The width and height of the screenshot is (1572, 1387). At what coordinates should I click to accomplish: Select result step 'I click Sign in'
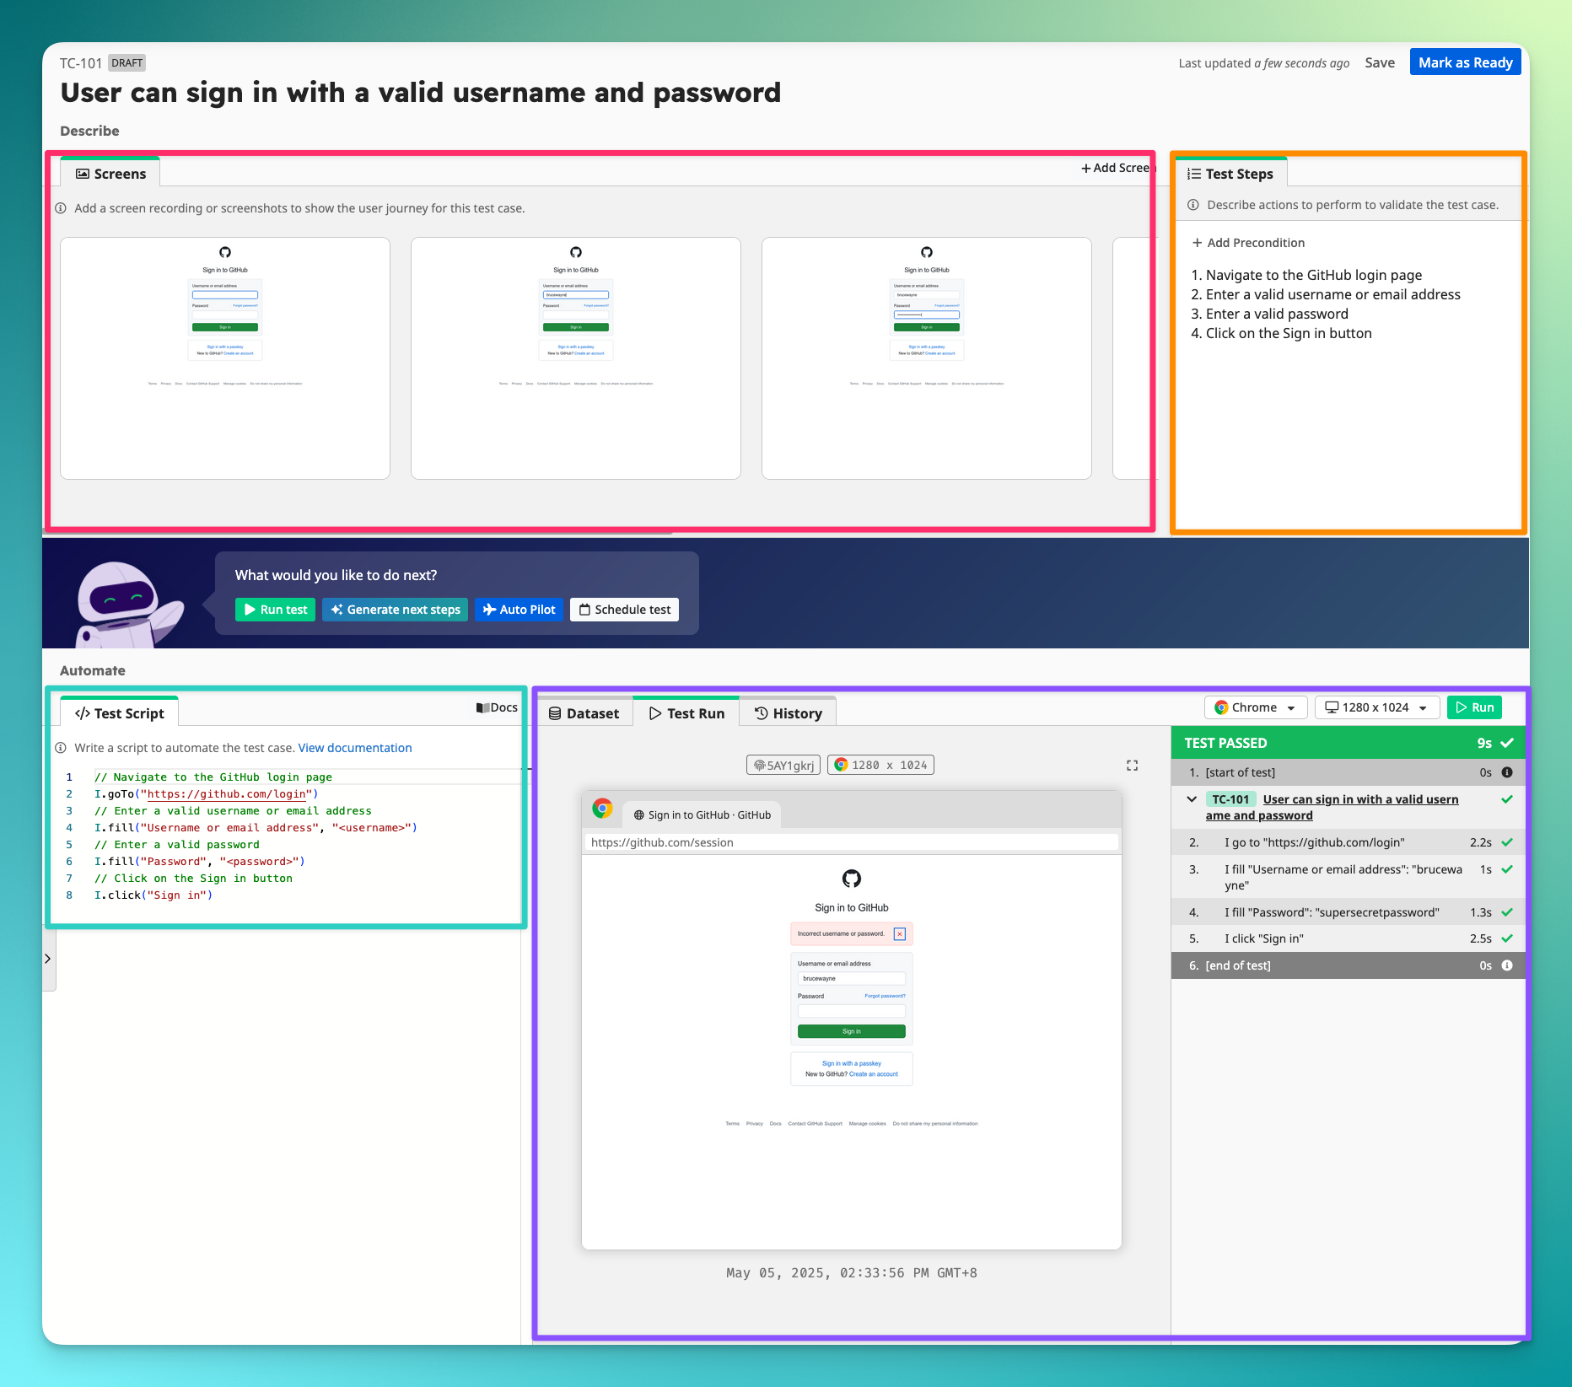pyautogui.click(x=1349, y=938)
